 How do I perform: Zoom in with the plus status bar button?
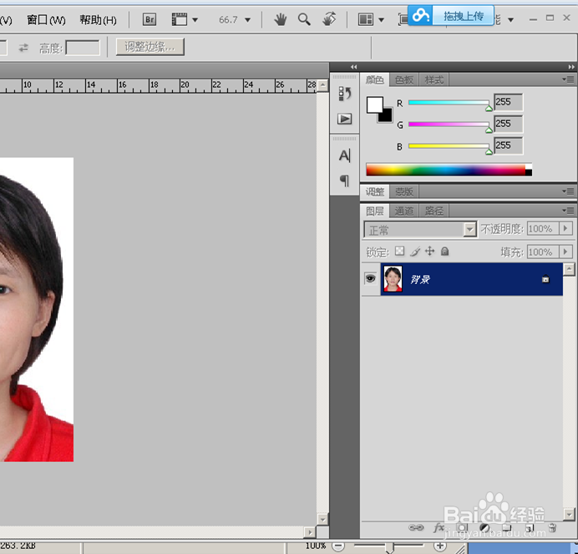(x=440, y=546)
